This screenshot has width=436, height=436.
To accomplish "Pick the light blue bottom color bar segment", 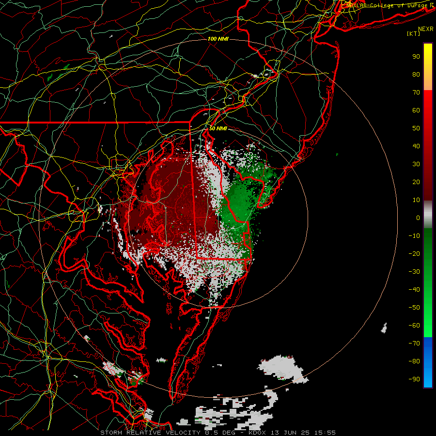I will 428,378.
